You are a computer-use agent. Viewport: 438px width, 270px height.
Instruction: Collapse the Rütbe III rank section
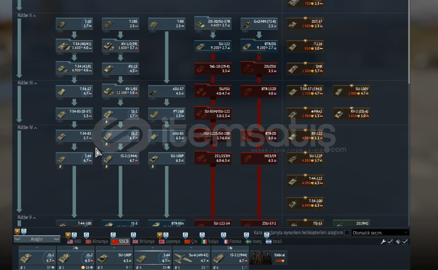(x=27, y=83)
